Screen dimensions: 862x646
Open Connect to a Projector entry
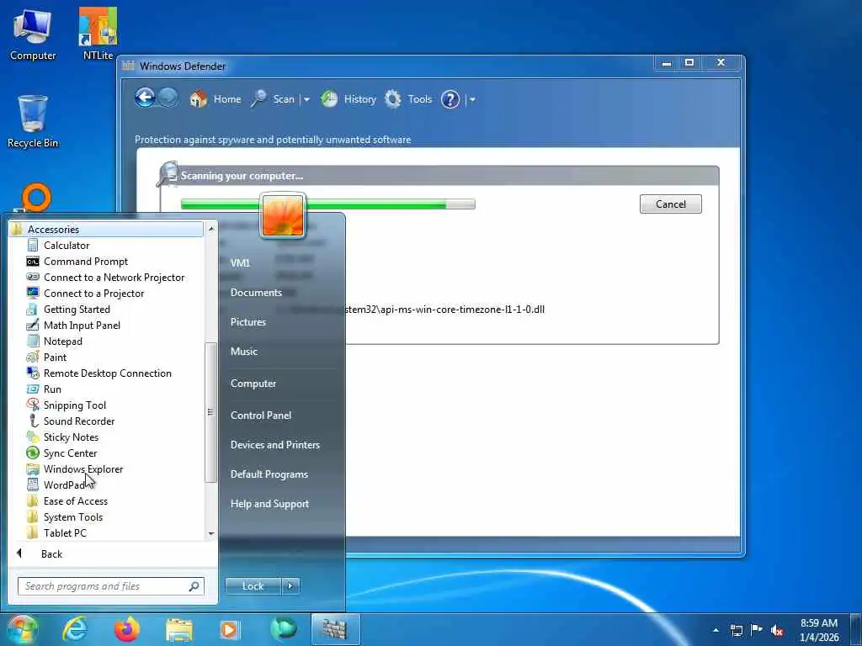[93, 294]
